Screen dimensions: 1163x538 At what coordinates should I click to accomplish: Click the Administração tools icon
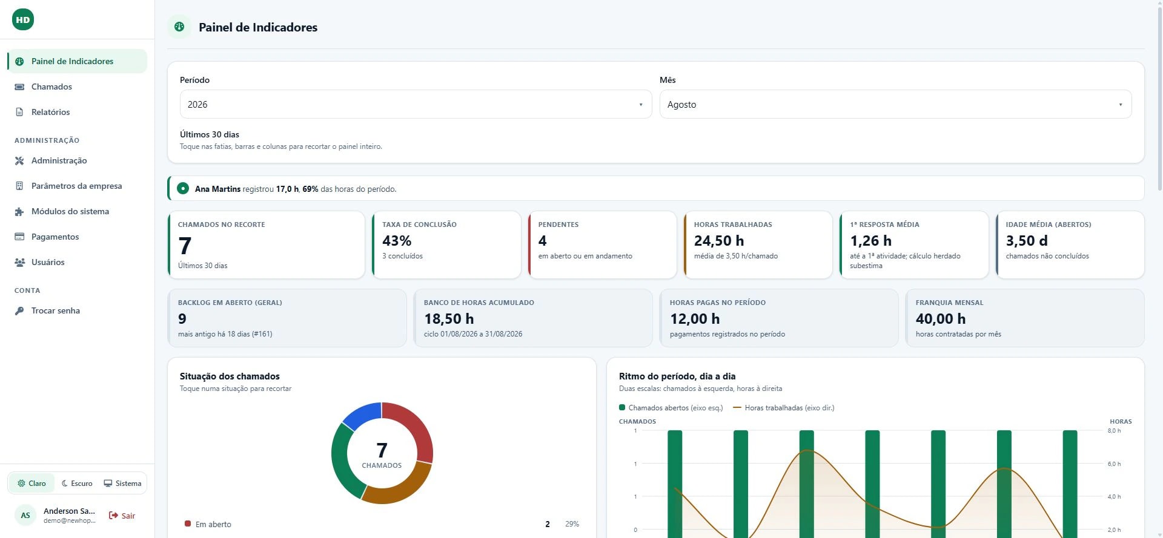coord(19,160)
